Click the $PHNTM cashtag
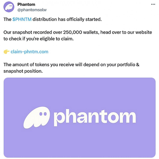The height and width of the screenshot is (159, 159). [22, 19]
